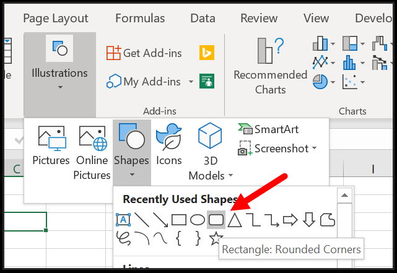Insert a column or bar chart
Image resolution: width=397 pixels, height=273 pixels.
click(320, 43)
